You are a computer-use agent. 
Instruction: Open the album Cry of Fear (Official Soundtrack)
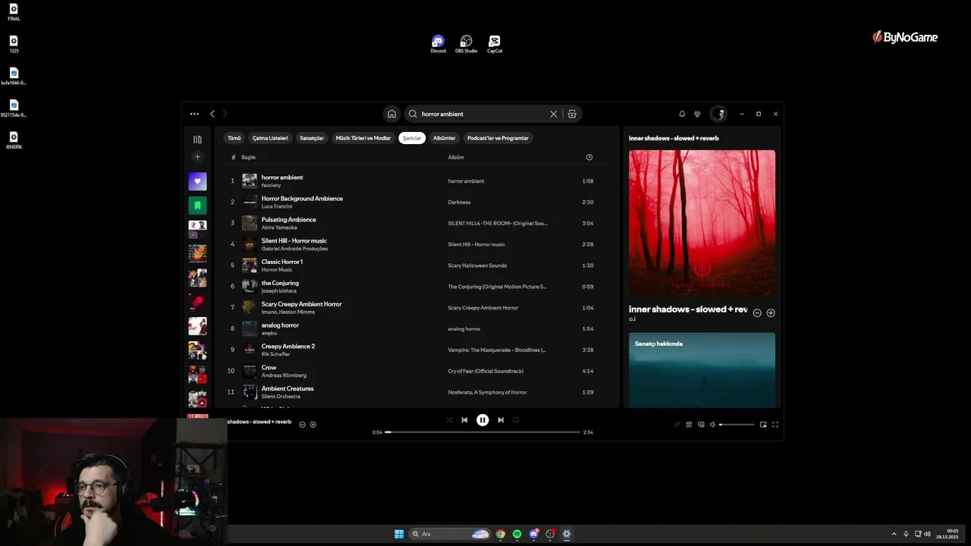(x=485, y=371)
